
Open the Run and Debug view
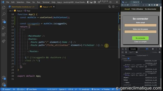click(4, 28)
